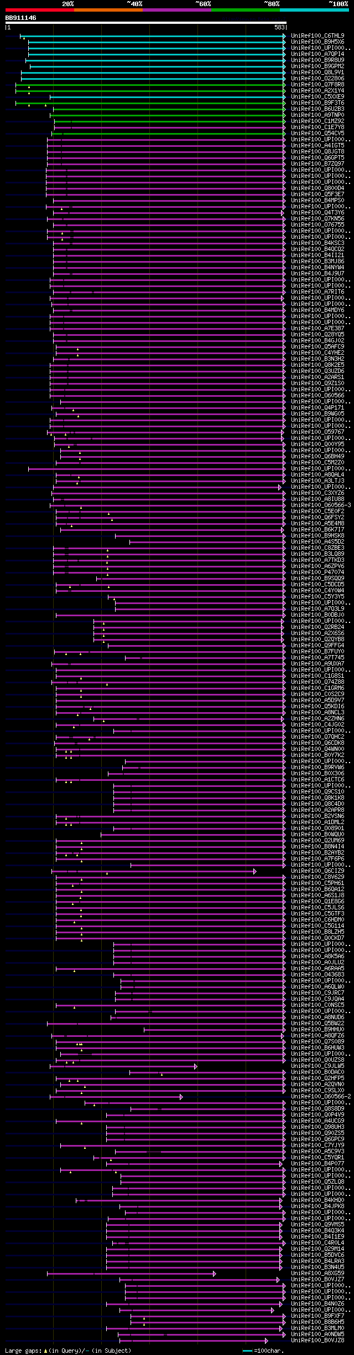The height and width of the screenshot is (1355, 354).
Task: Click the green ~80% identity legend bar
Action: coord(246,10)
